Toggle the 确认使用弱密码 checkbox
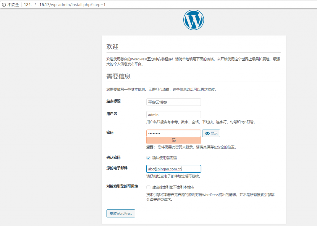 [x=148, y=158]
